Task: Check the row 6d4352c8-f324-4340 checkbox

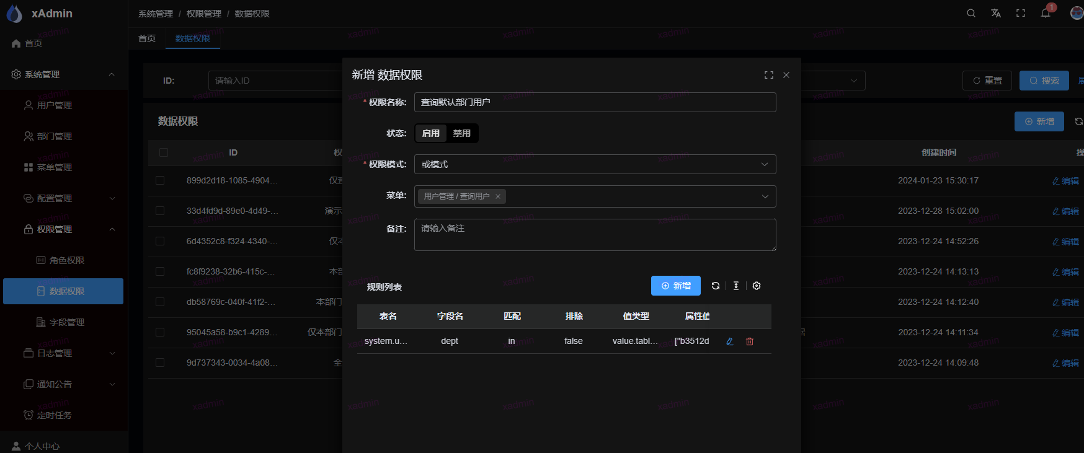Action: (x=160, y=241)
